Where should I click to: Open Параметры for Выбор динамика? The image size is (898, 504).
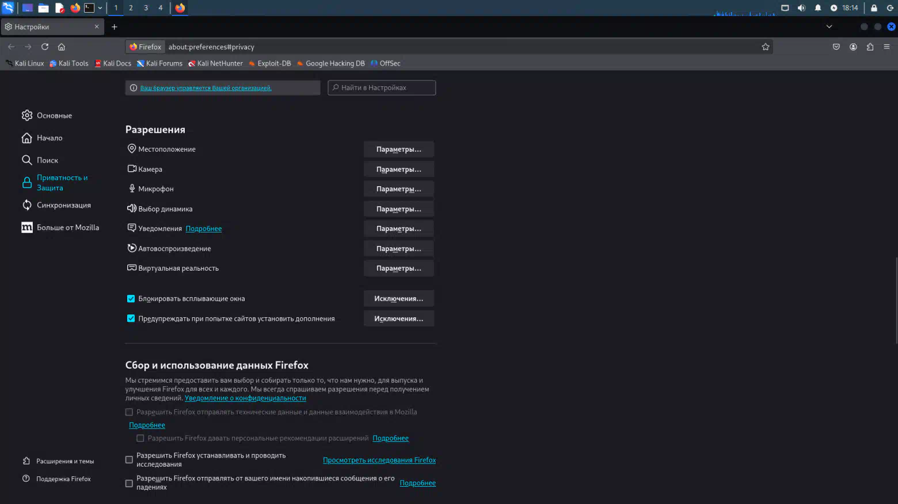[399, 209]
